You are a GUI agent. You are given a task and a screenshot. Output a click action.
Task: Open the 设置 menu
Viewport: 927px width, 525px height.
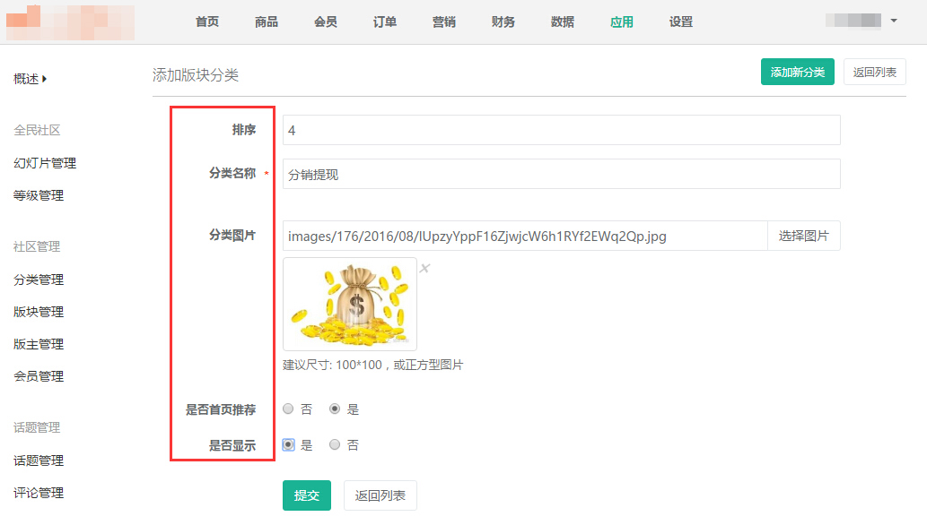coord(681,22)
